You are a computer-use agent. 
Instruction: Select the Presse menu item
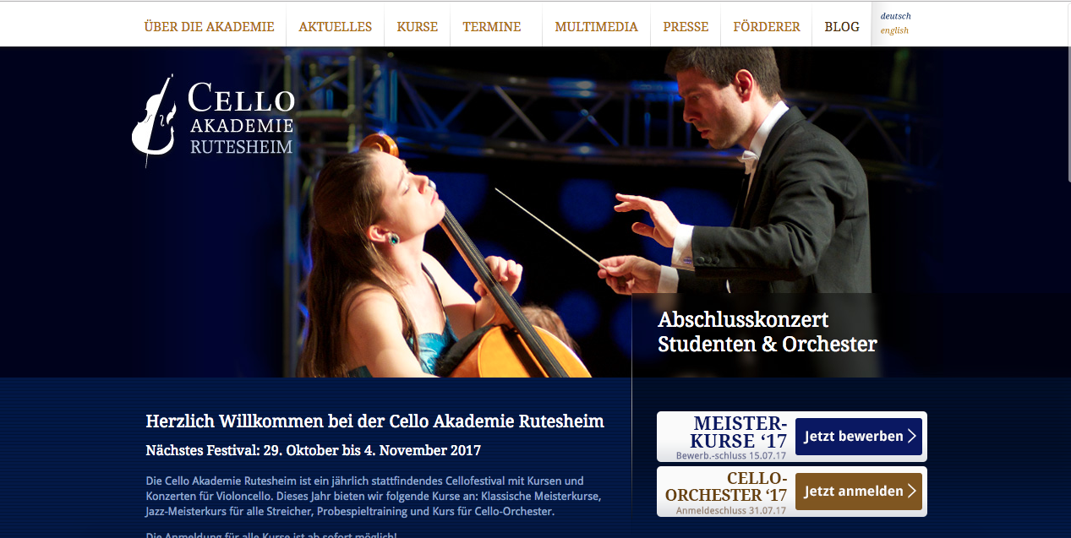tap(686, 26)
